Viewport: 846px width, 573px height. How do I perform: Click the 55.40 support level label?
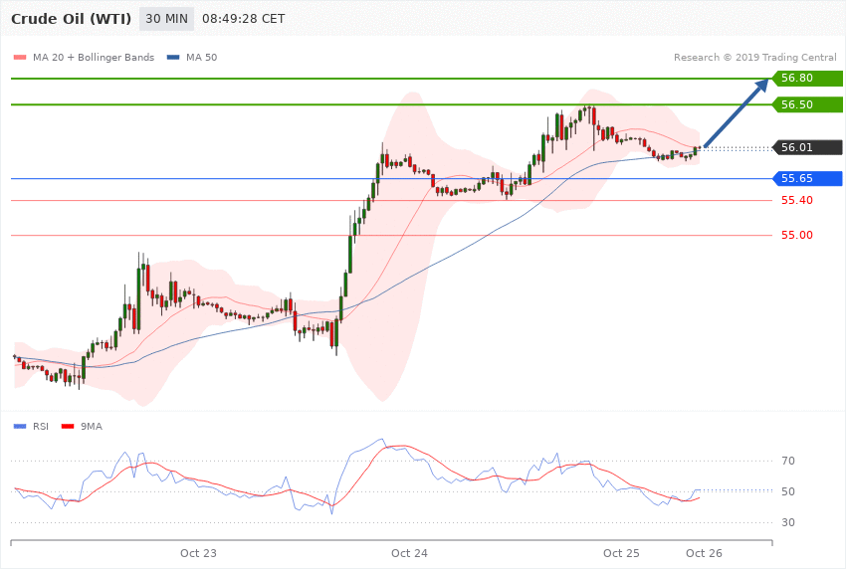pyautogui.click(x=797, y=201)
